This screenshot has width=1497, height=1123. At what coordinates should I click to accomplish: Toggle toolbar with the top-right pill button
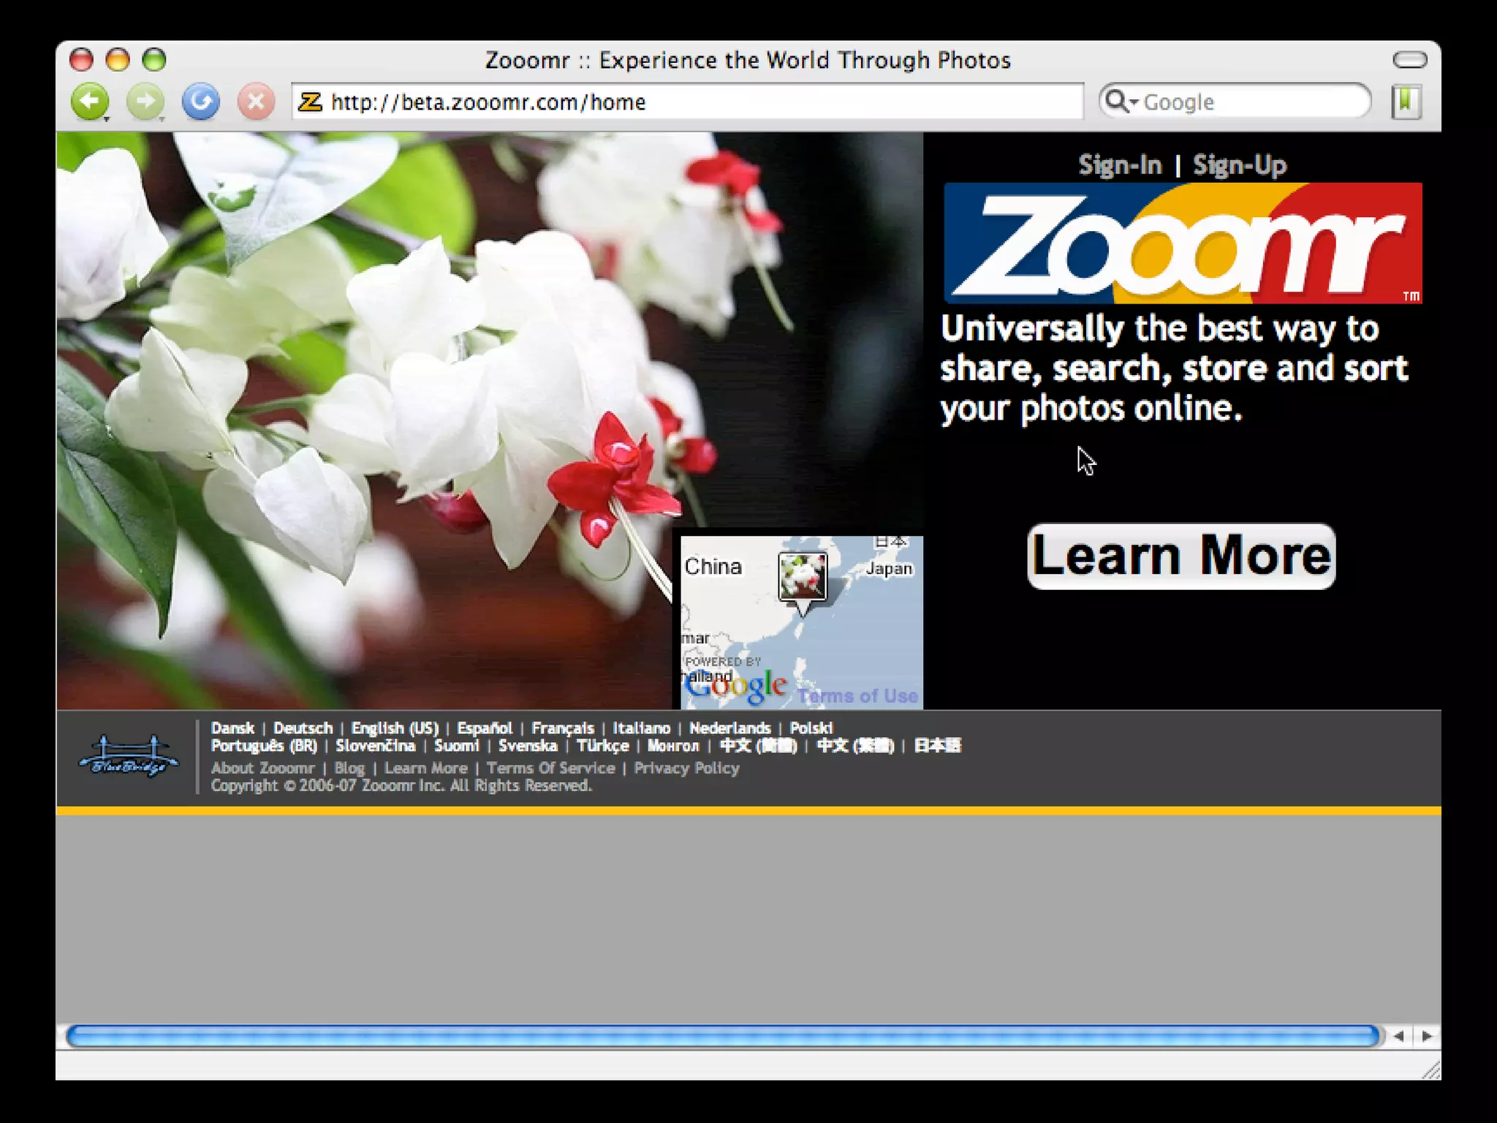tap(1409, 60)
